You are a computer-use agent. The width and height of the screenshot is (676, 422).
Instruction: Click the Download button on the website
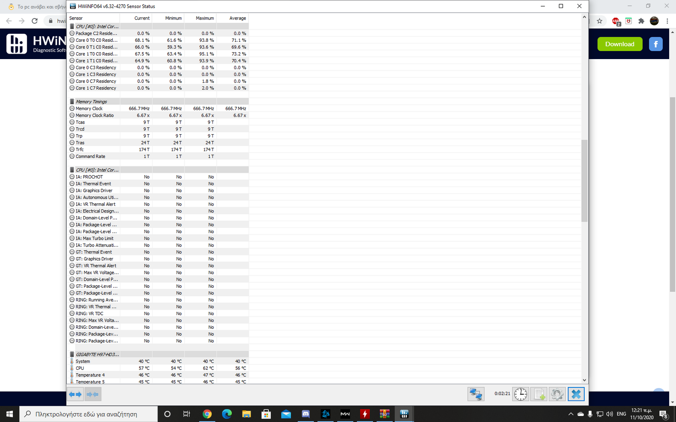click(620, 44)
